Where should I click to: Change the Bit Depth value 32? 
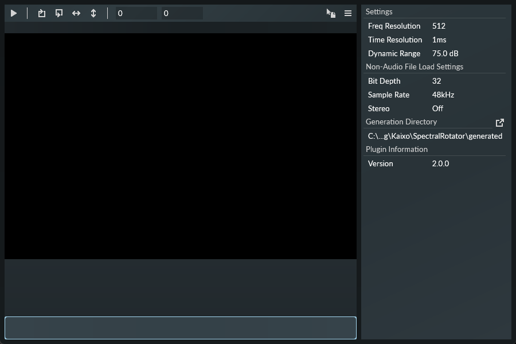click(436, 81)
